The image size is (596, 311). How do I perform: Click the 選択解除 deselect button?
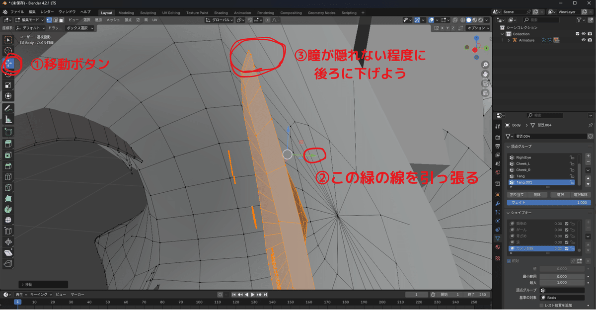[x=581, y=195]
